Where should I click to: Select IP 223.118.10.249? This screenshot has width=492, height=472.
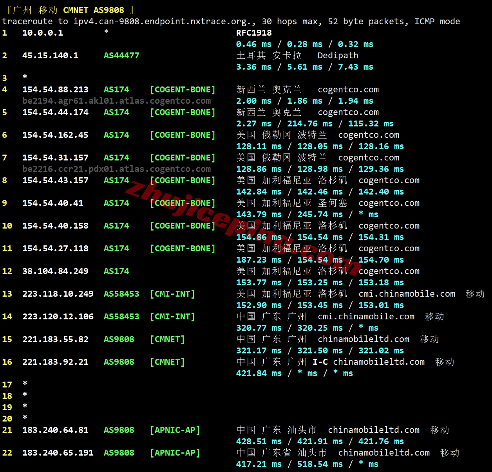[58, 294]
